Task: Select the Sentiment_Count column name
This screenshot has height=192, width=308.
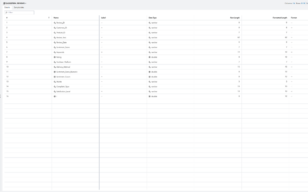Action: (x=63, y=76)
